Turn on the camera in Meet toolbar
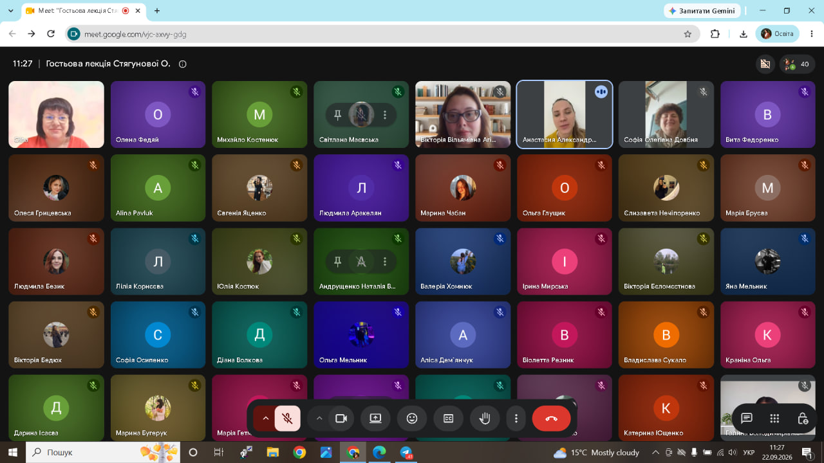 (x=341, y=419)
